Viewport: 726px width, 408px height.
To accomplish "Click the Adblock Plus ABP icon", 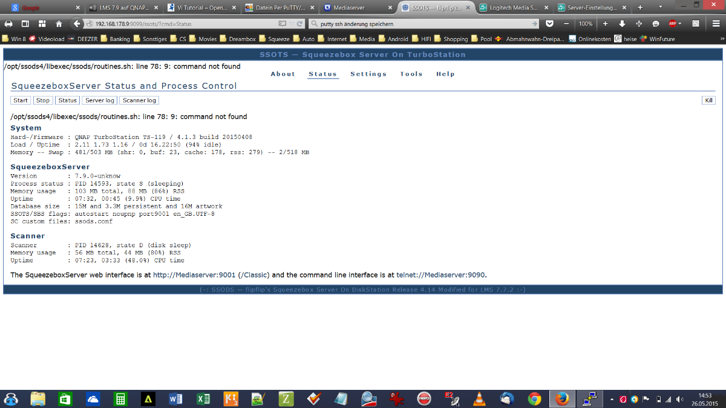I will point(673,24).
